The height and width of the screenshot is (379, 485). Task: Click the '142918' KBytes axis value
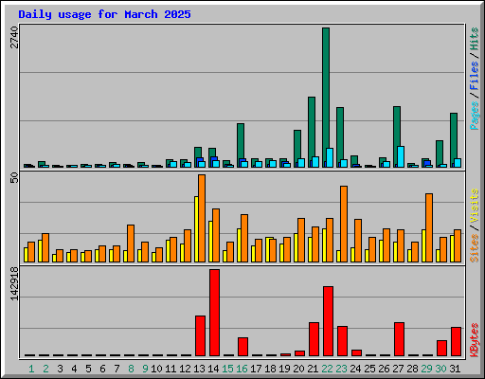[14, 283]
